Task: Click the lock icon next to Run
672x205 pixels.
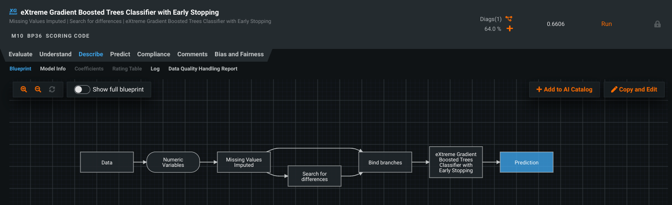Action: pos(657,24)
